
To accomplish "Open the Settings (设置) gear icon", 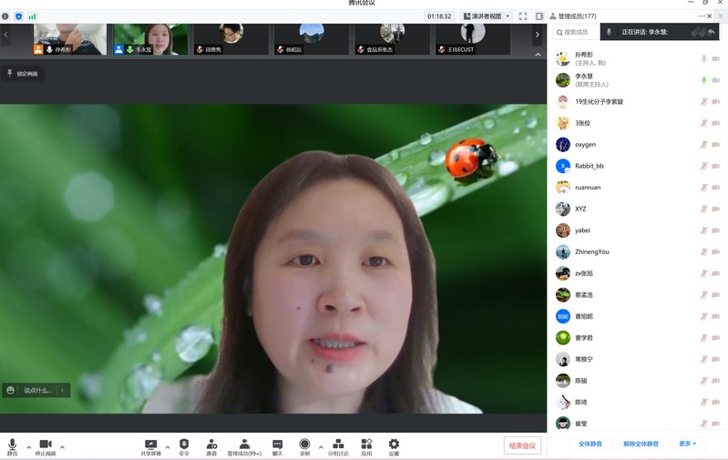I will click(x=394, y=445).
